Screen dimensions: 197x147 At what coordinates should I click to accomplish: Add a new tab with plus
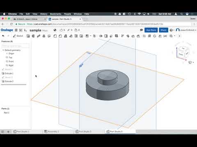[x=8, y=132]
